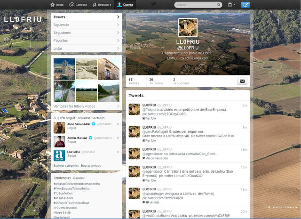Viewport: 301px width, 219px height.
Task: Click the 30 Siguiendo counter
Action: [156, 81]
